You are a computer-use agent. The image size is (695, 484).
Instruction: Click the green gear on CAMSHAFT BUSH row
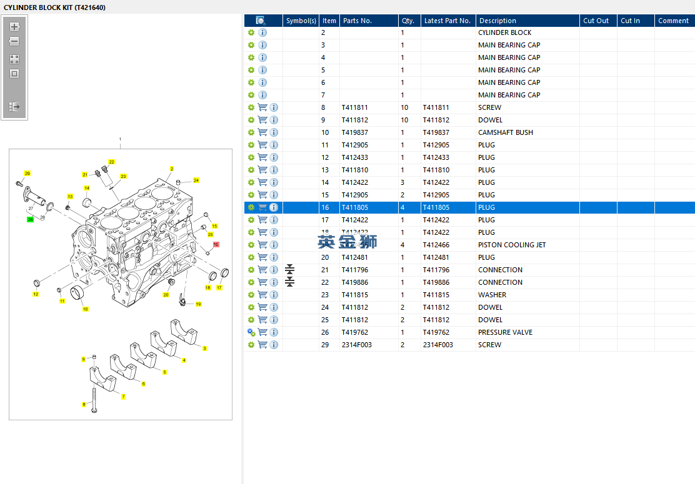(x=251, y=132)
